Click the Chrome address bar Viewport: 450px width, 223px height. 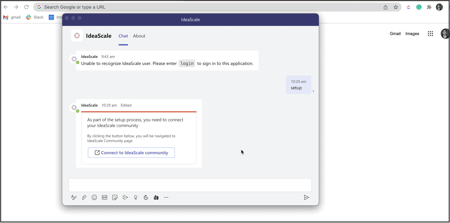click(217, 7)
